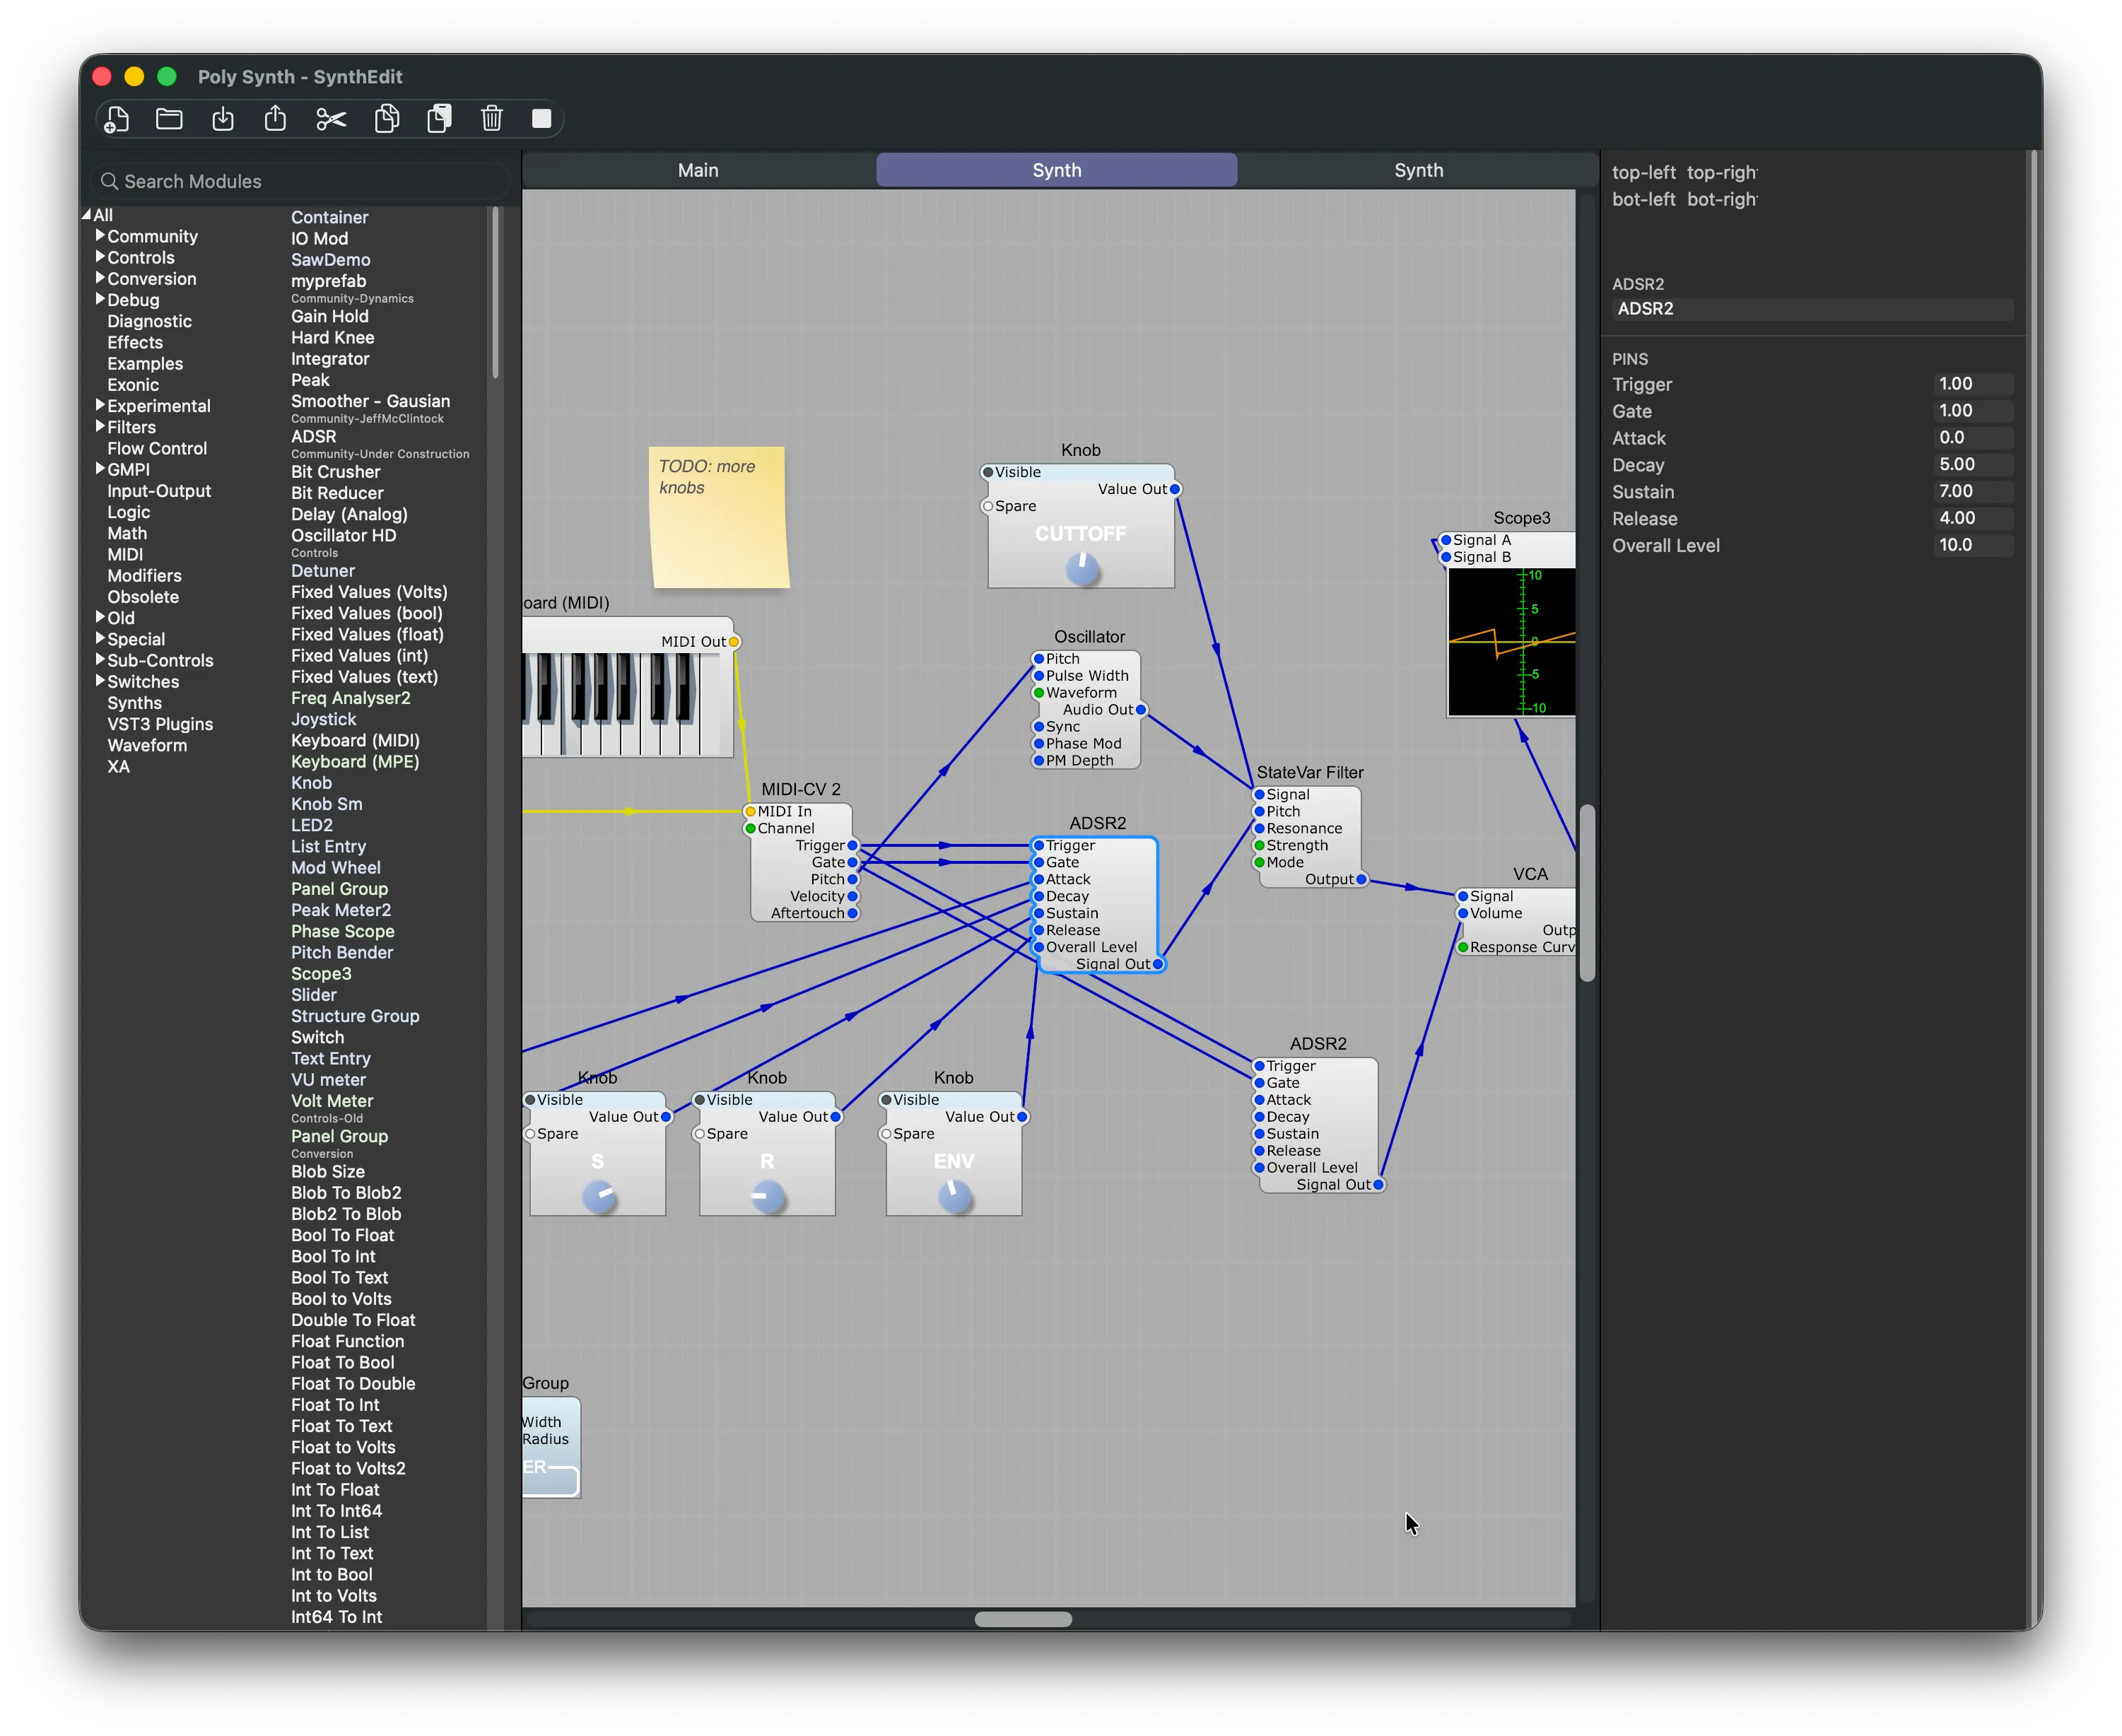Viewport: 2122px width, 1736px height.
Task: Select the Math category
Action: tap(127, 533)
